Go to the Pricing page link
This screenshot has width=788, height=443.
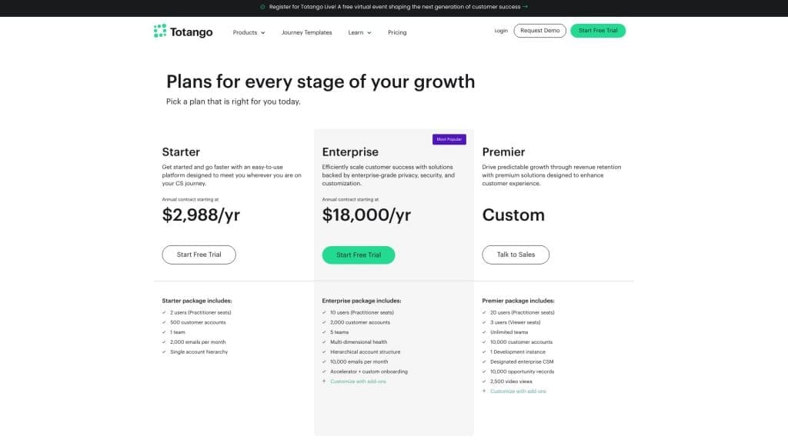tap(397, 32)
